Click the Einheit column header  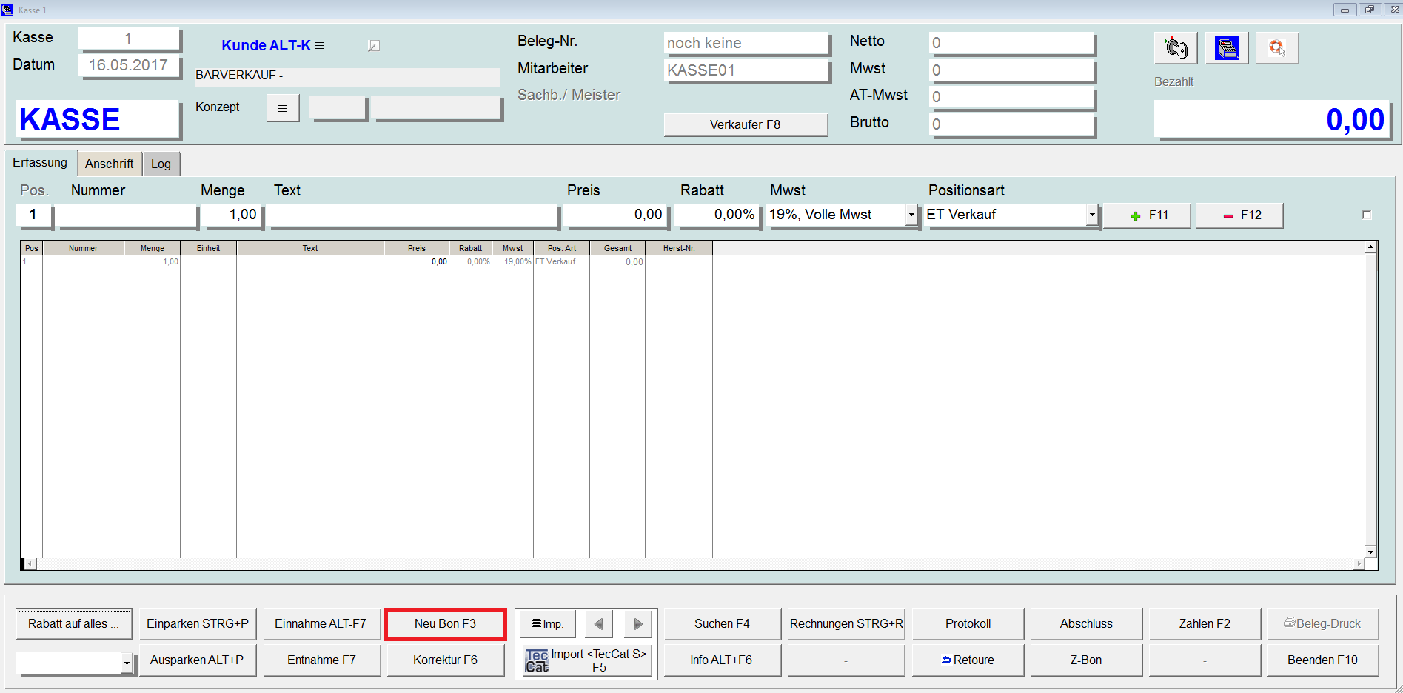208,249
